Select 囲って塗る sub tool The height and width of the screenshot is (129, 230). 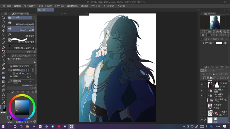click(x=21, y=35)
